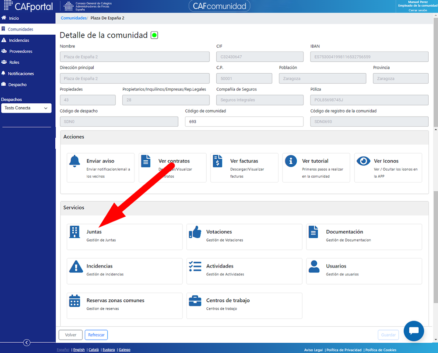This screenshot has width=438, height=353.
Task: Click the Votaciones thumbs-up icon
Action: coord(195,232)
